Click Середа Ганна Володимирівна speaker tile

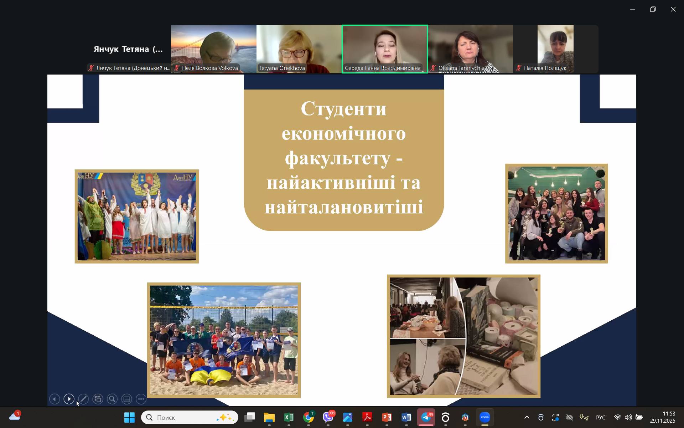384,49
